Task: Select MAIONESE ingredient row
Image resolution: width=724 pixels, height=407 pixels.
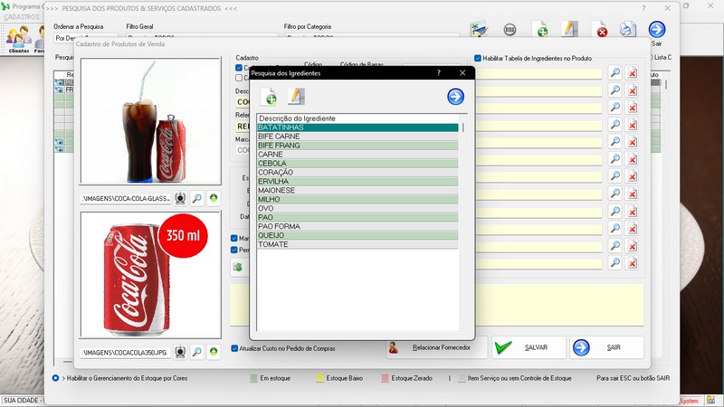Action: coord(357,191)
